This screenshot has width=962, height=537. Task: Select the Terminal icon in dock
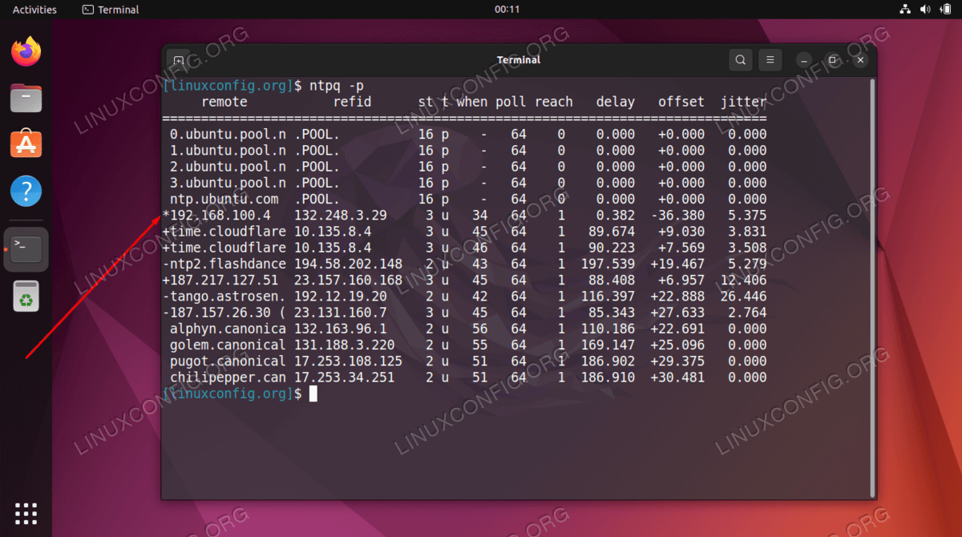26,249
